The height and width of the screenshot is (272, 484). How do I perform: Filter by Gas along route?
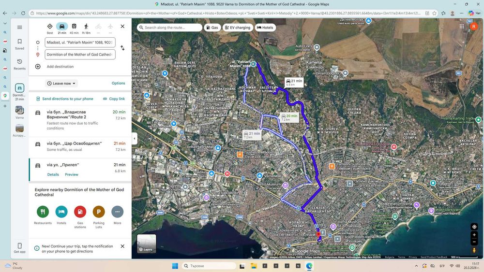[212, 28]
